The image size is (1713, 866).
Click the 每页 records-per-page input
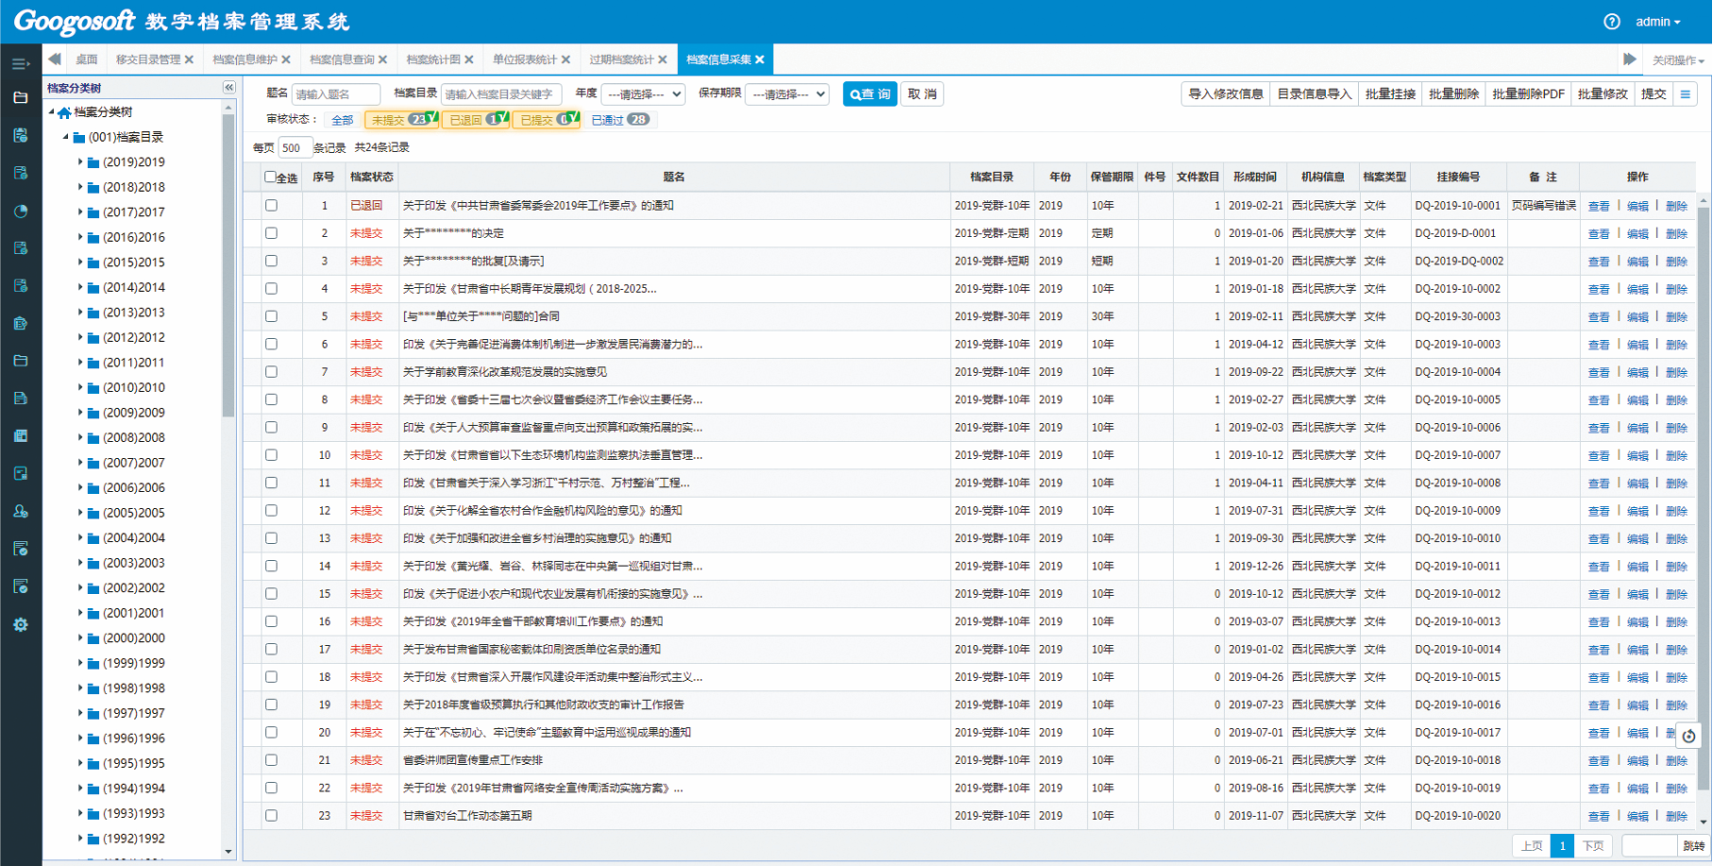click(x=295, y=148)
